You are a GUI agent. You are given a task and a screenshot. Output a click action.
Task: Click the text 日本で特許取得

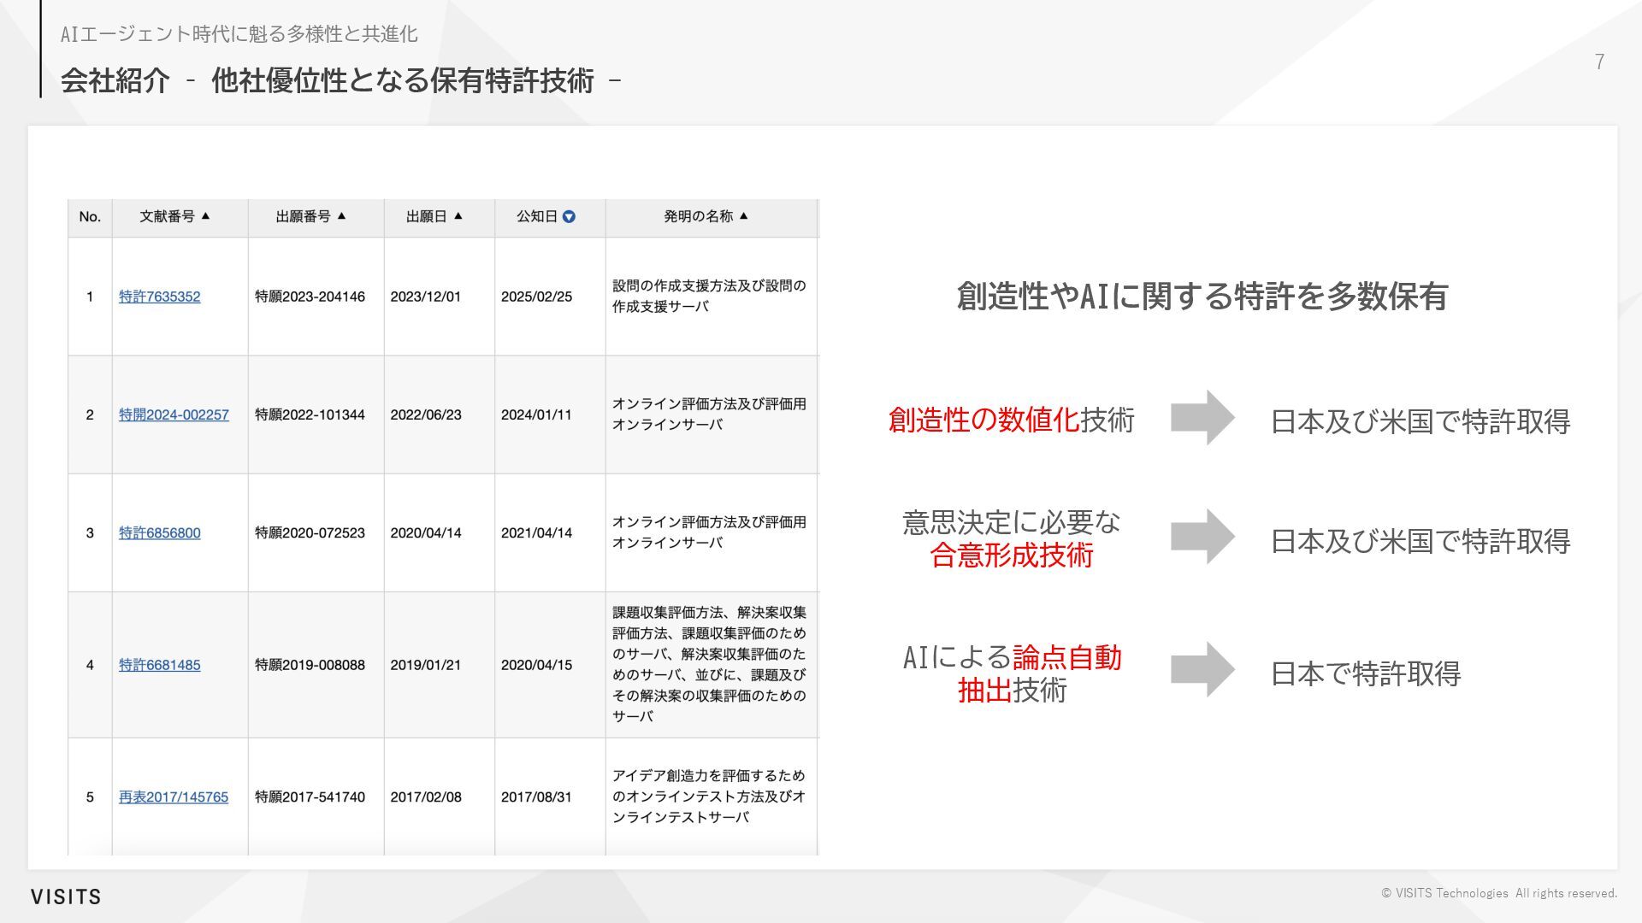[x=1366, y=673]
